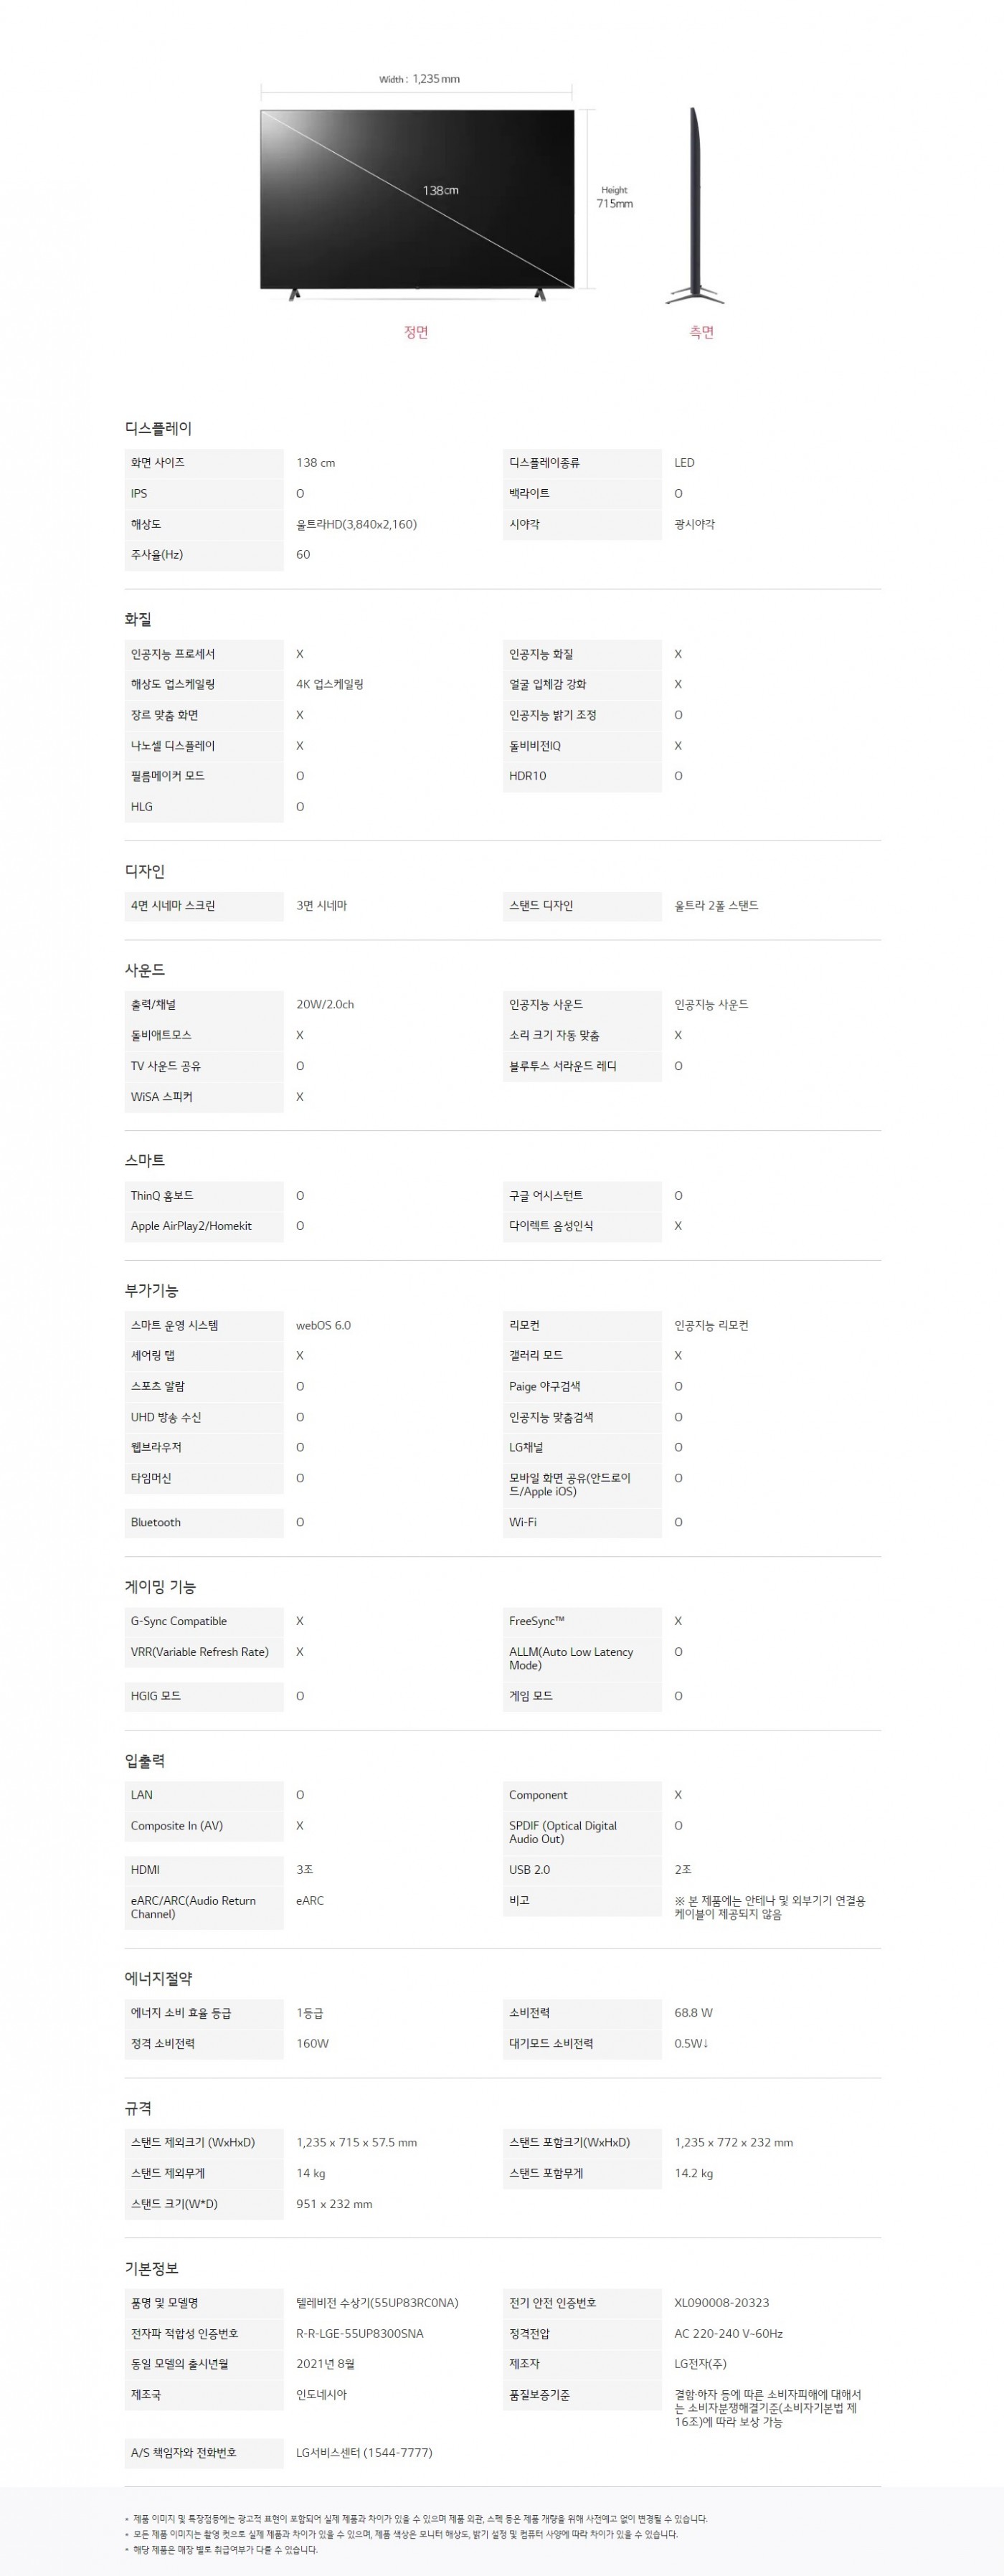Select the 화질 section heading

138,619
